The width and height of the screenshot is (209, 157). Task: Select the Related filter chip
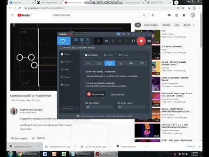click(x=166, y=25)
